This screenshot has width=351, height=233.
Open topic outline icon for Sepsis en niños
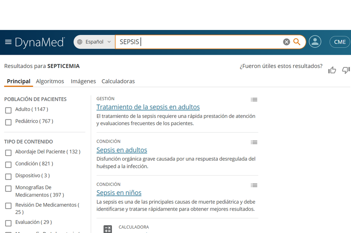(254, 186)
